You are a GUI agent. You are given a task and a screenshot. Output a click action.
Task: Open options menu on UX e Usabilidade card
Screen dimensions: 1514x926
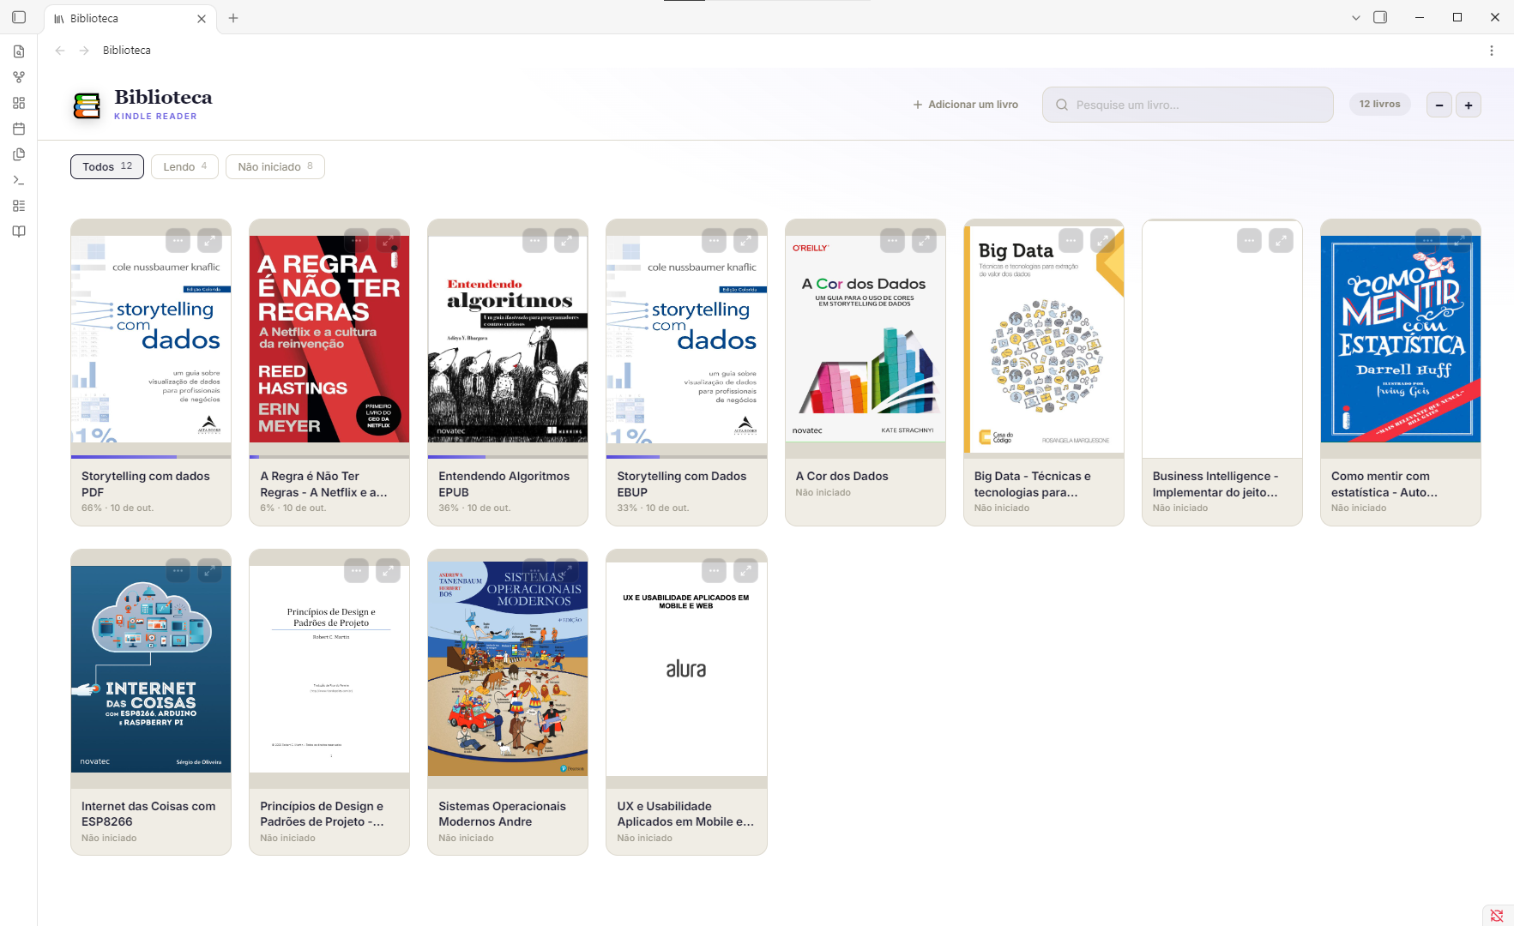[714, 571]
